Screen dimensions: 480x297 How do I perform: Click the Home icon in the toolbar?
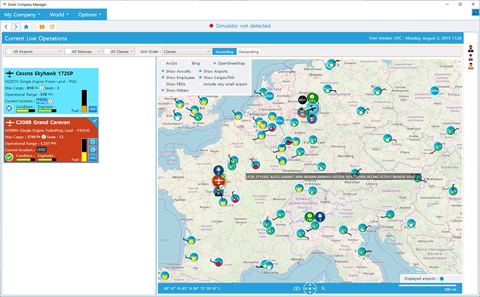[x=26, y=27]
